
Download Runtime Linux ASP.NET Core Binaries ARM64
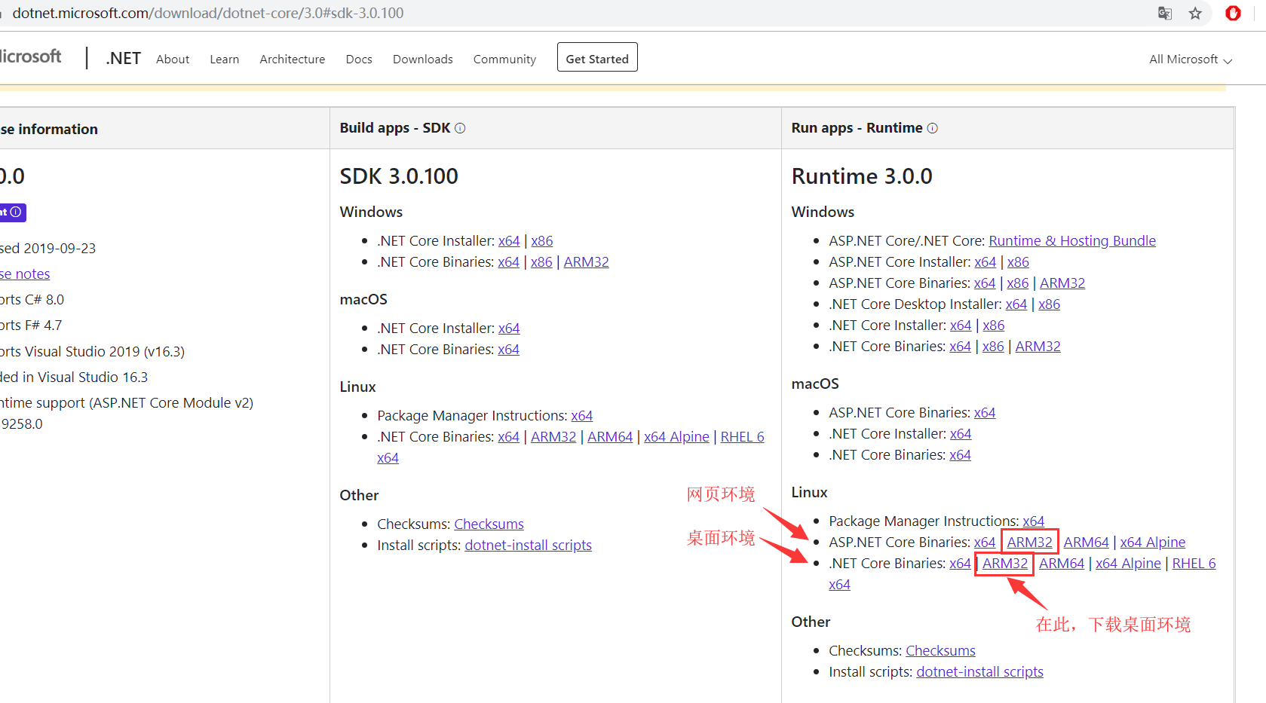point(1086,543)
